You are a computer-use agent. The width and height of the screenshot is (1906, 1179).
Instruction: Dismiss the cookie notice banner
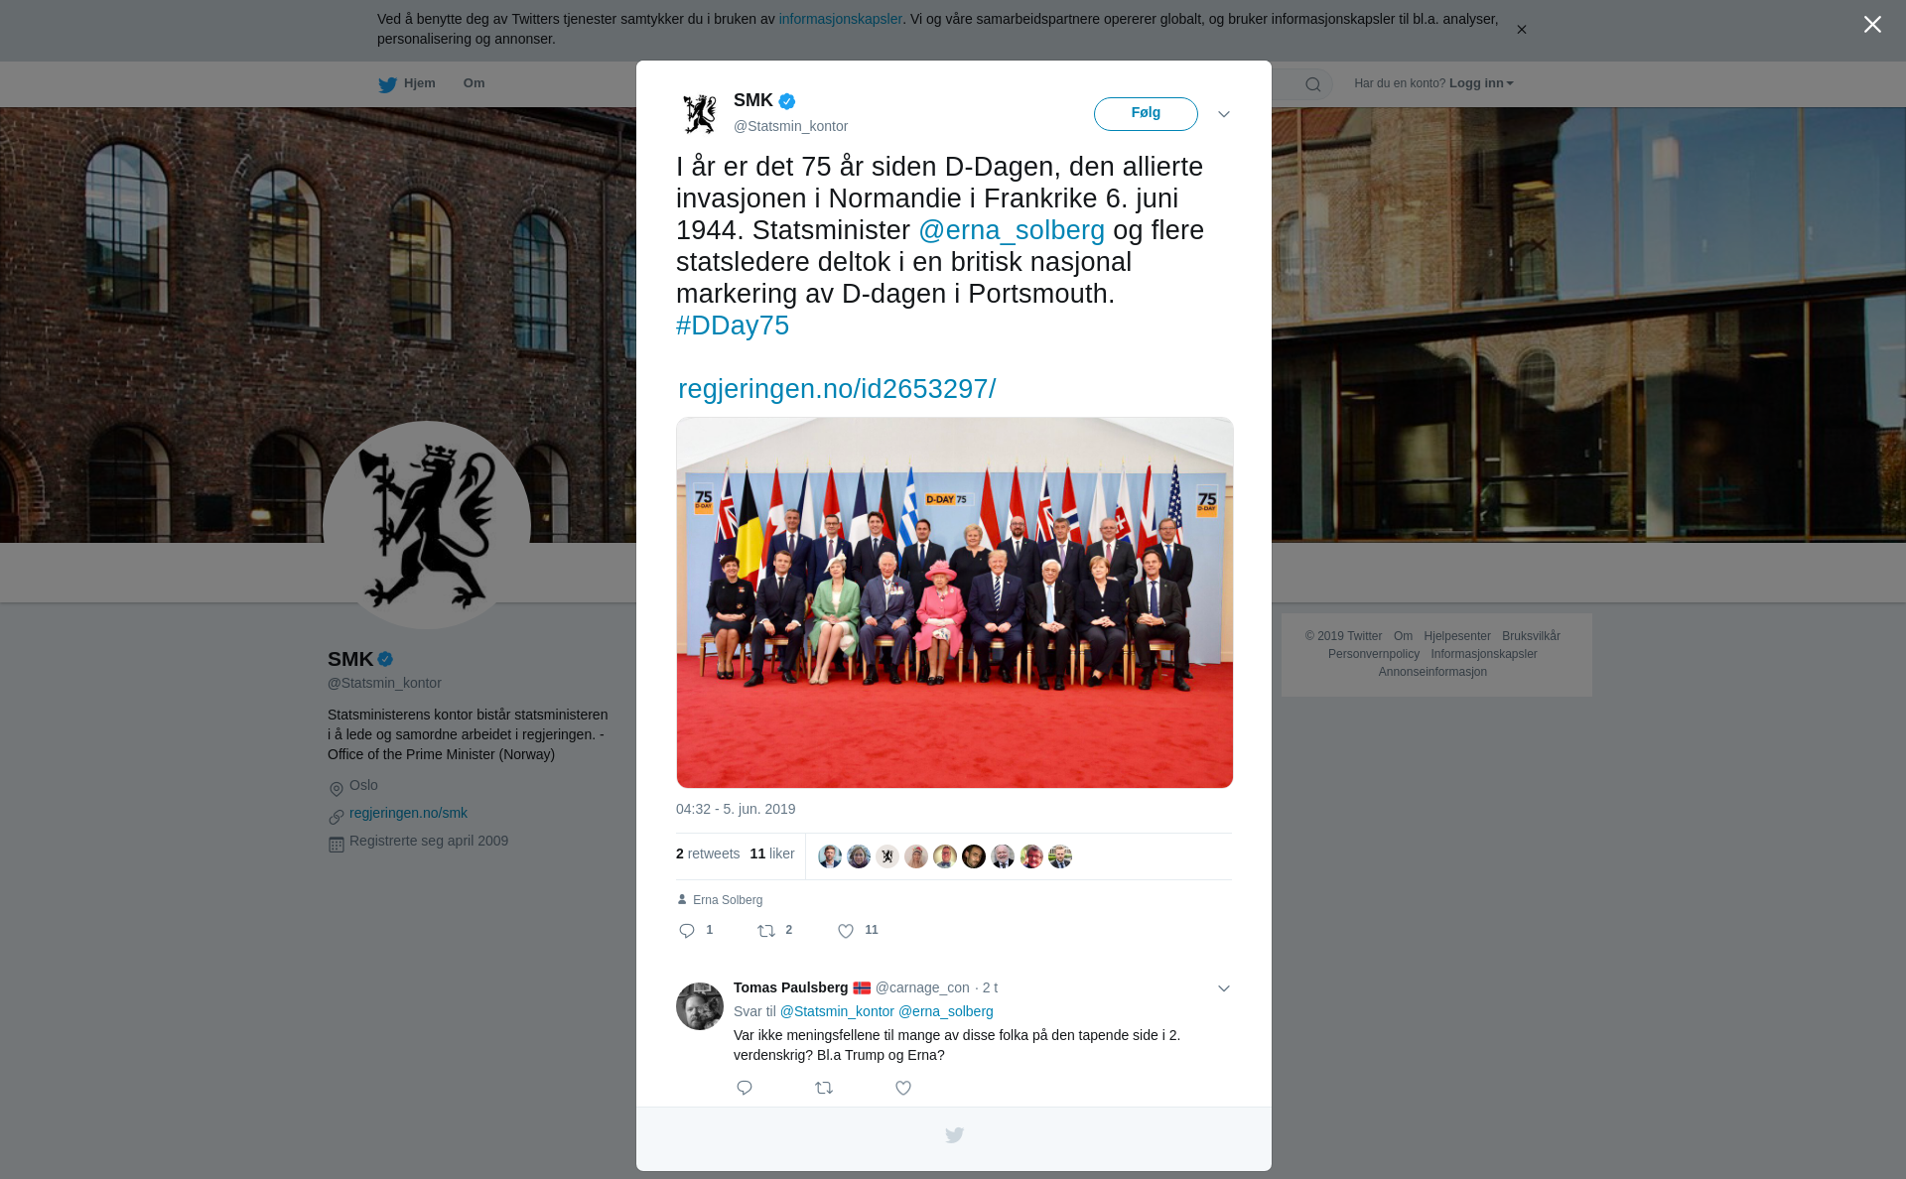click(1521, 30)
